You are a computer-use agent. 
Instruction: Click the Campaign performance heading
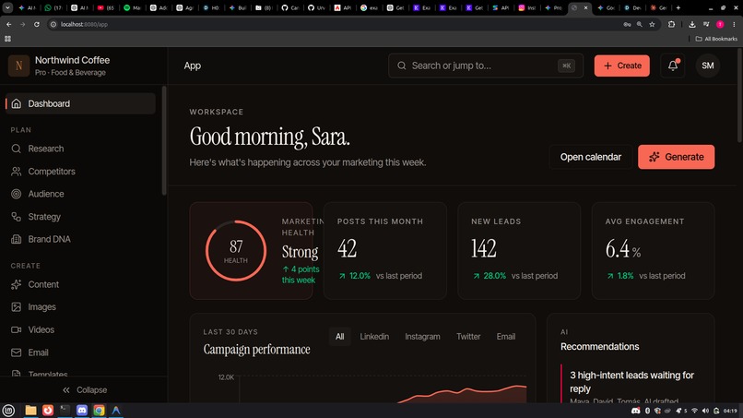pos(256,349)
